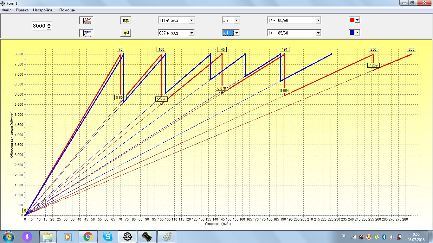
Task: Open the volume speaker tray icon
Action: 391,237
